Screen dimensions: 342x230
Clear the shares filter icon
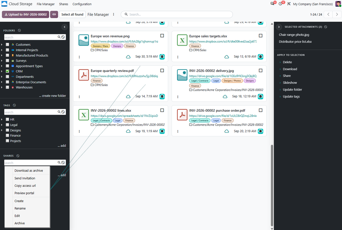coord(18,156)
